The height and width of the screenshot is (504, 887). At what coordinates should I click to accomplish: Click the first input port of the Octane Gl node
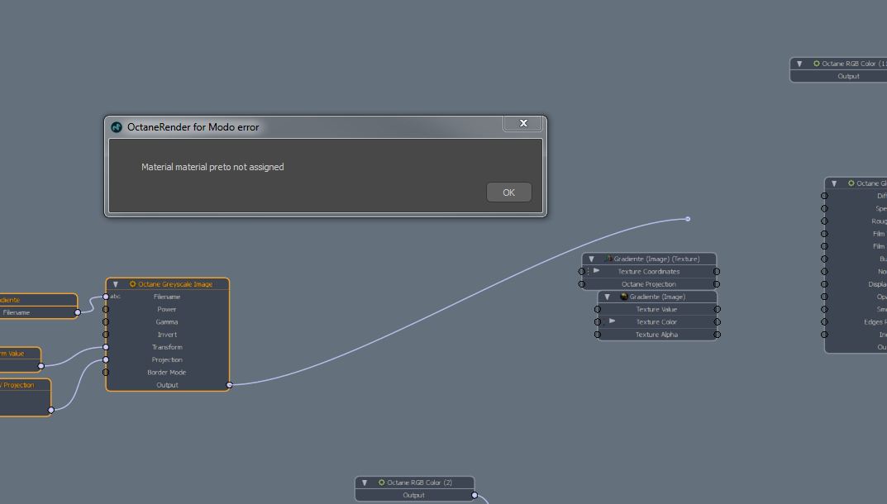824,197
